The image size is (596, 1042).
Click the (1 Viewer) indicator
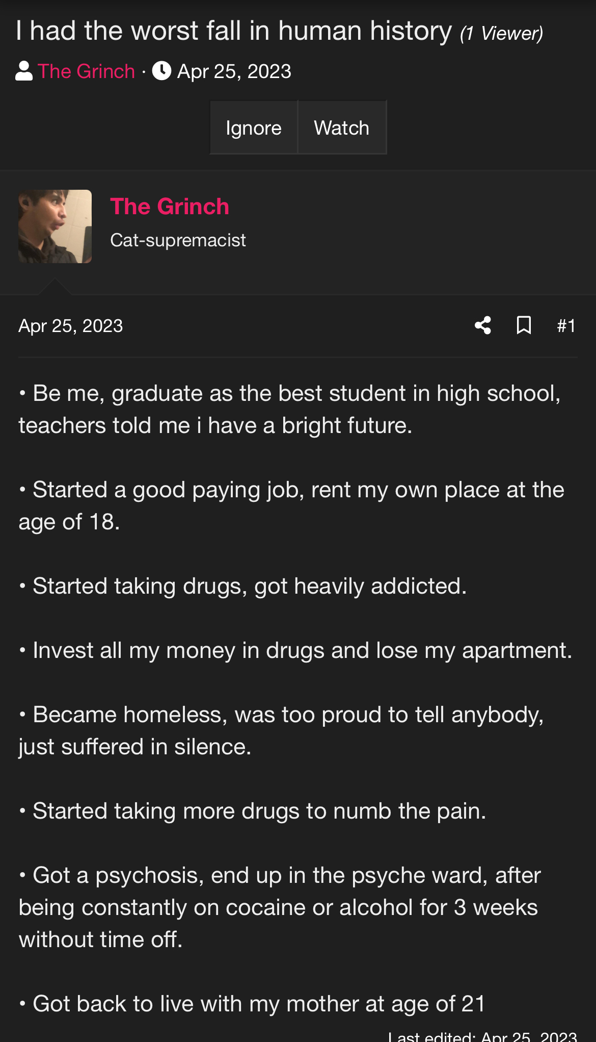(501, 34)
